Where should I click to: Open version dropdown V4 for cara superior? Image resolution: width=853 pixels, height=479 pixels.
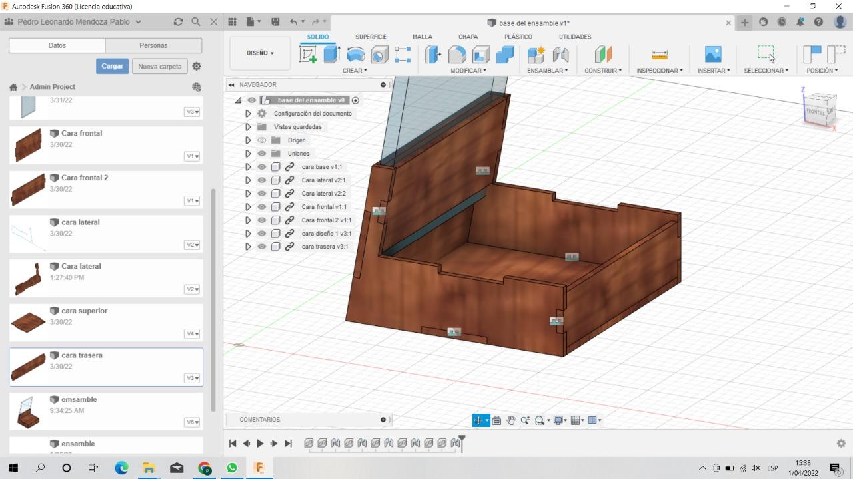(192, 334)
